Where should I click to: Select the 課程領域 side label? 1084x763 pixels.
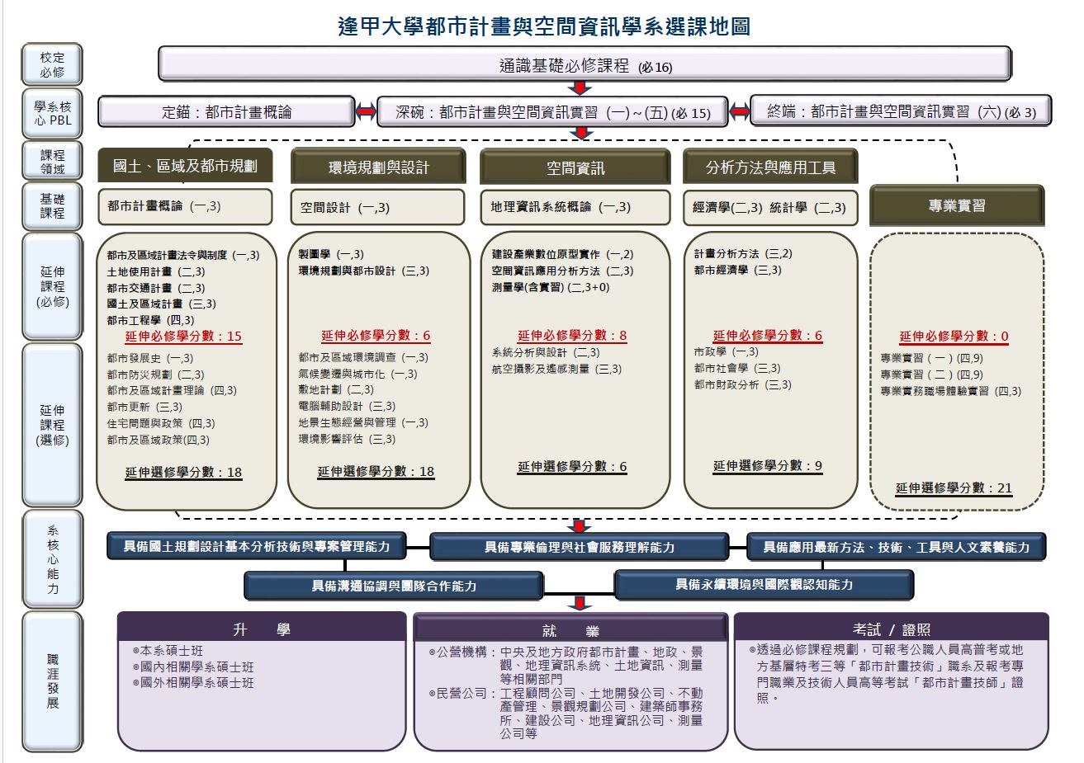tap(52, 161)
